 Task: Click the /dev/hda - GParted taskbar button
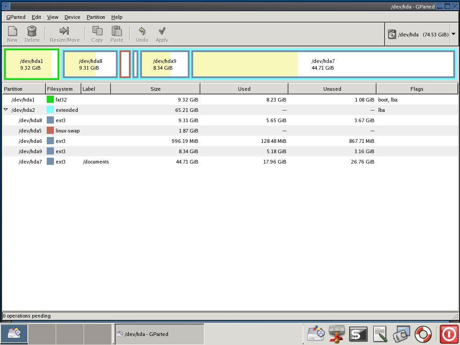coord(159,334)
